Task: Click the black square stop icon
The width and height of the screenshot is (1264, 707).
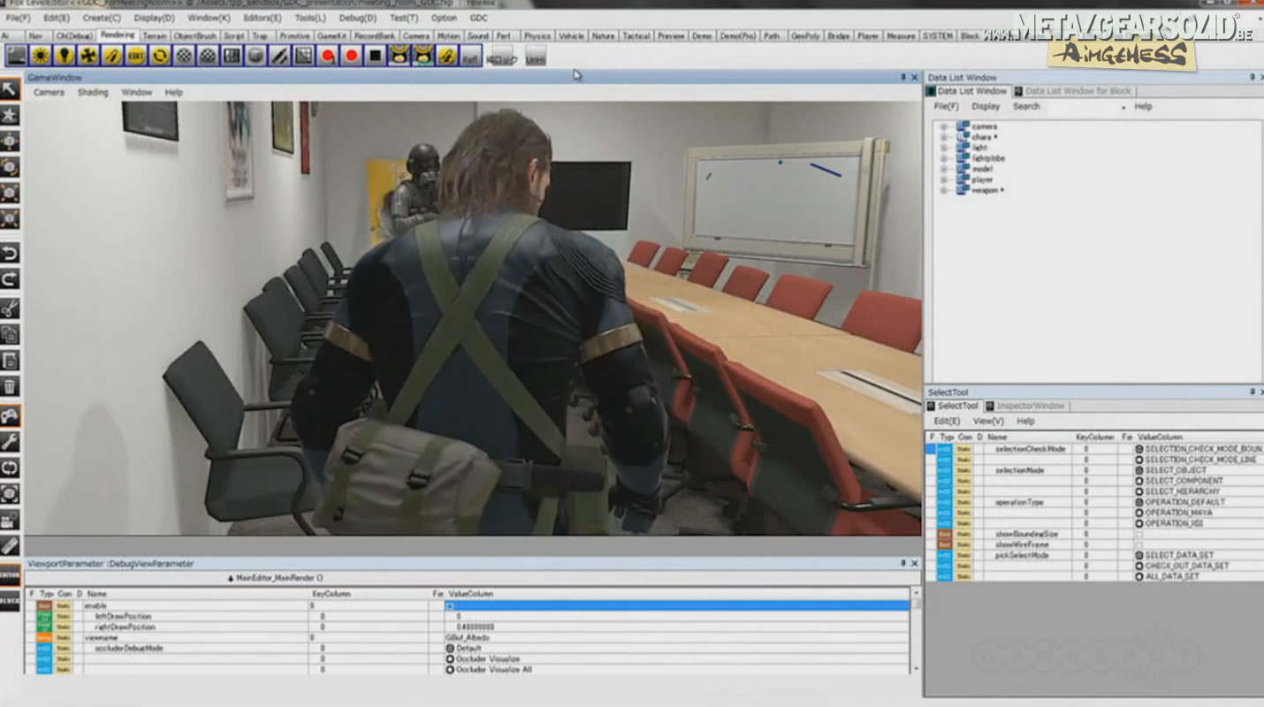Action: 375,56
